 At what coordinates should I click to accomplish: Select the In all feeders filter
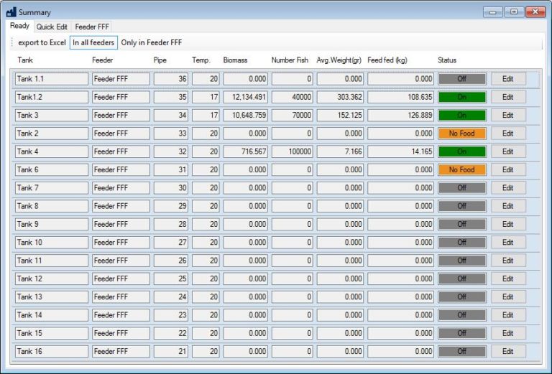[x=93, y=43]
